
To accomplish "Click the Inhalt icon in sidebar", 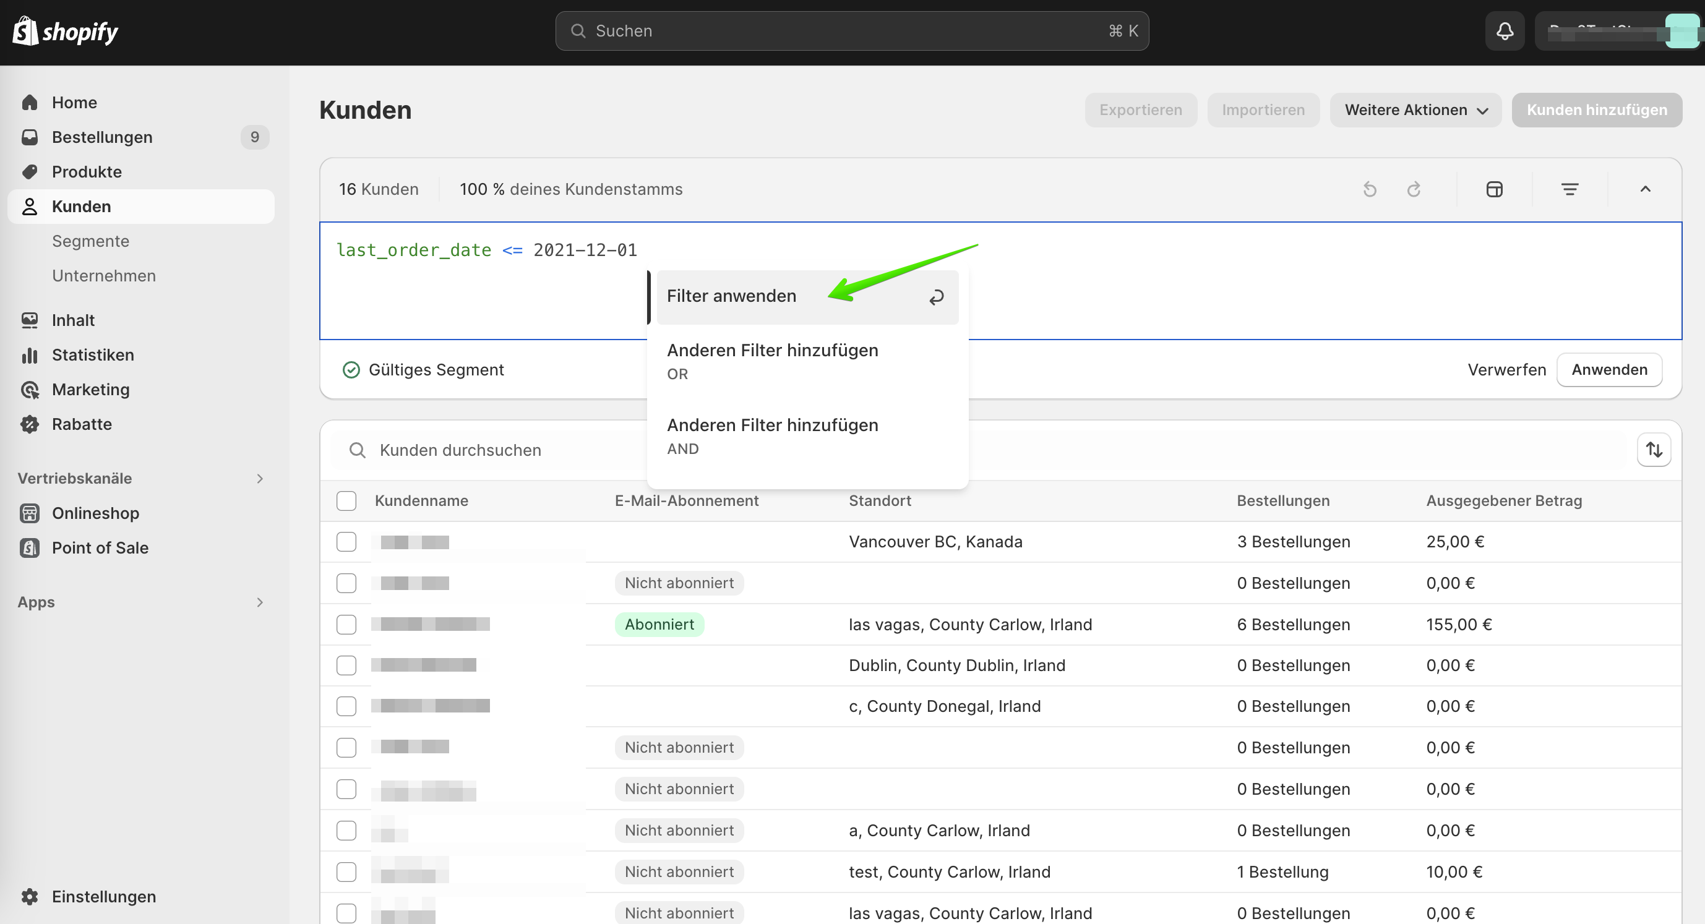I will 29,320.
